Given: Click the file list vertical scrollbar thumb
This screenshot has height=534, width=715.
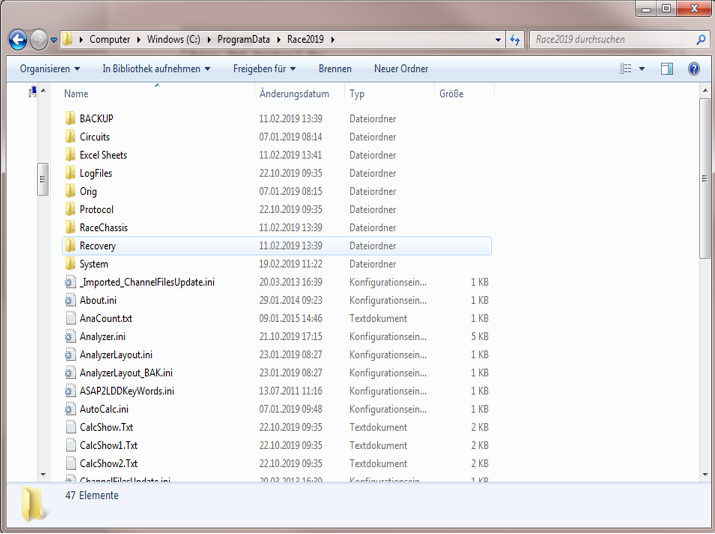Looking at the screenshot, I should pos(705,178).
